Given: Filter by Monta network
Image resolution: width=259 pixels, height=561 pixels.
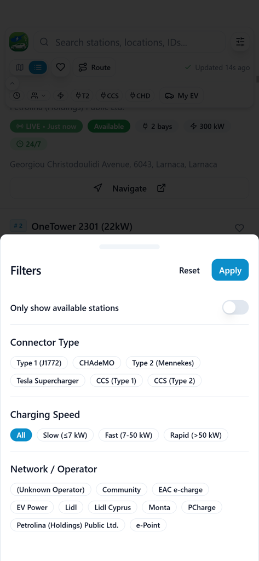Looking at the screenshot, I should [159, 507].
